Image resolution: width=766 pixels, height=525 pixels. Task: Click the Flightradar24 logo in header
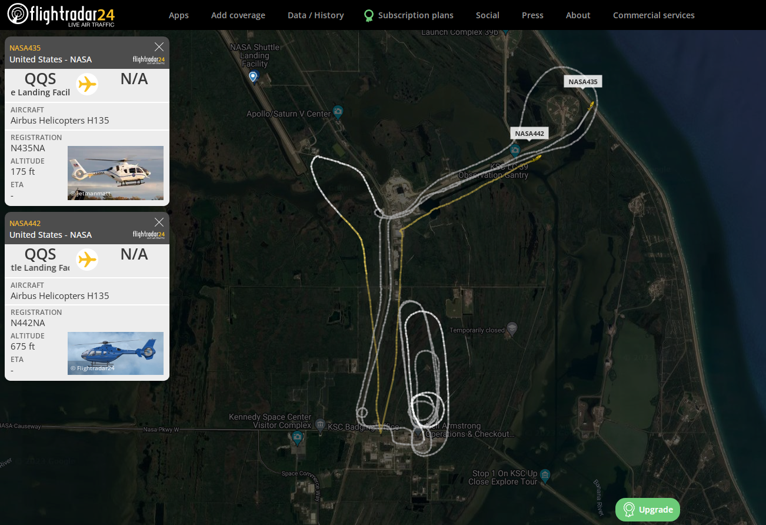61,15
